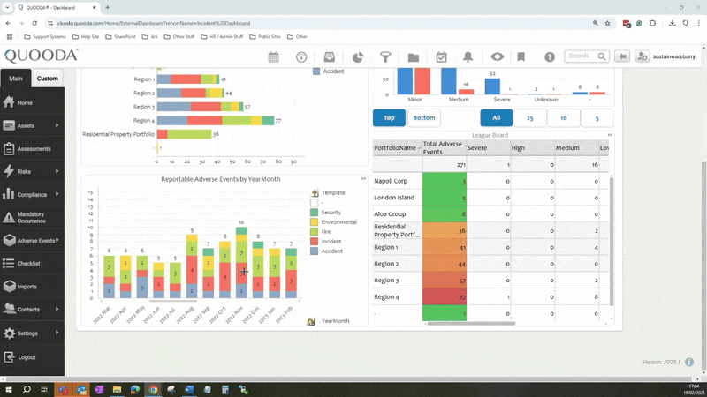Open the folder icon in QUOODA toolbar
707x397 pixels.
(x=413, y=56)
